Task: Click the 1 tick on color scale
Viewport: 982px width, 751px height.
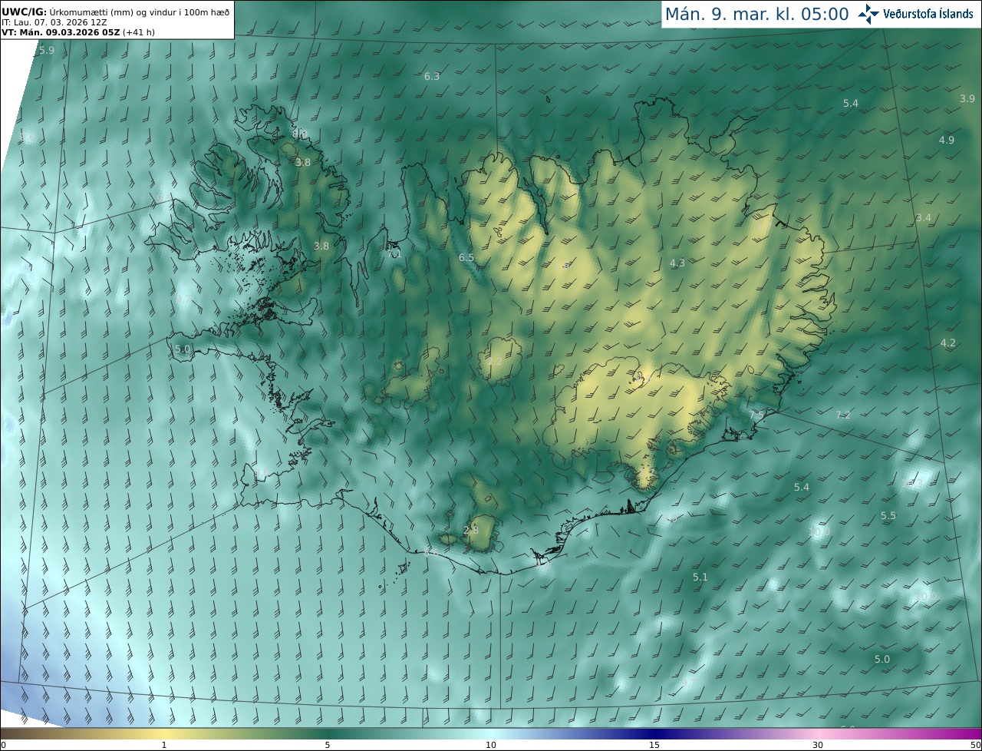Action: point(164,745)
